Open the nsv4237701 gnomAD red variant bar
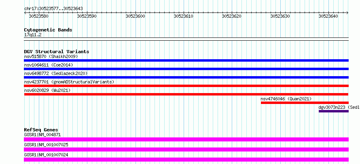Viewport: 360px width, 164px height. tap(186, 86)
